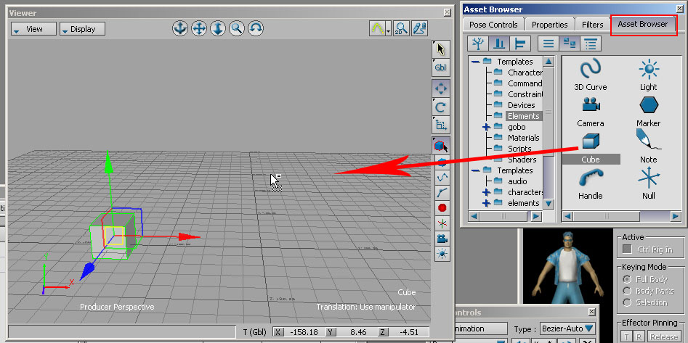Viewport: 688px width, 343px height.
Task: Expand the gobo folder in tree
Action: 486,127
